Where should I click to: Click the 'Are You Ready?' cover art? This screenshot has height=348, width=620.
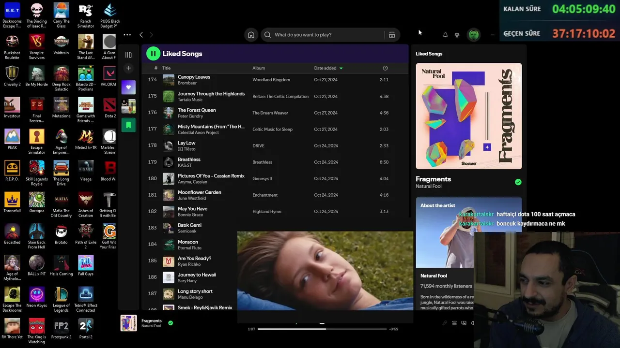click(168, 261)
